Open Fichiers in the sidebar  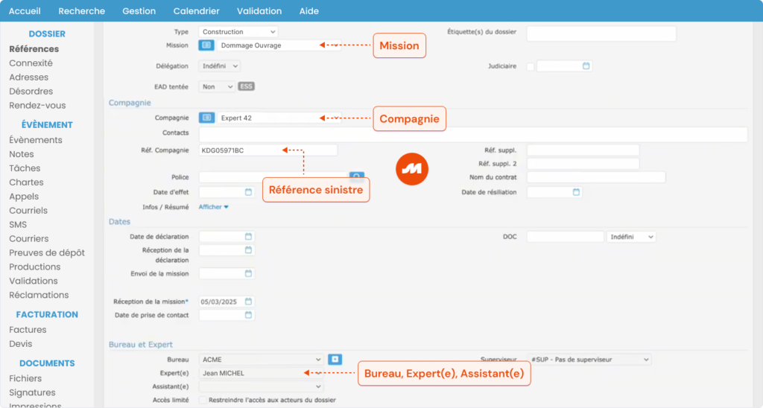click(x=25, y=378)
